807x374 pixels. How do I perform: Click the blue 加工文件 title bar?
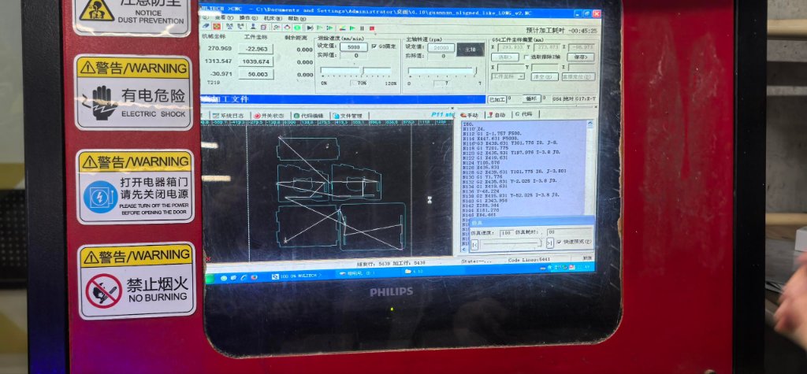pyautogui.click(x=344, y=98)
